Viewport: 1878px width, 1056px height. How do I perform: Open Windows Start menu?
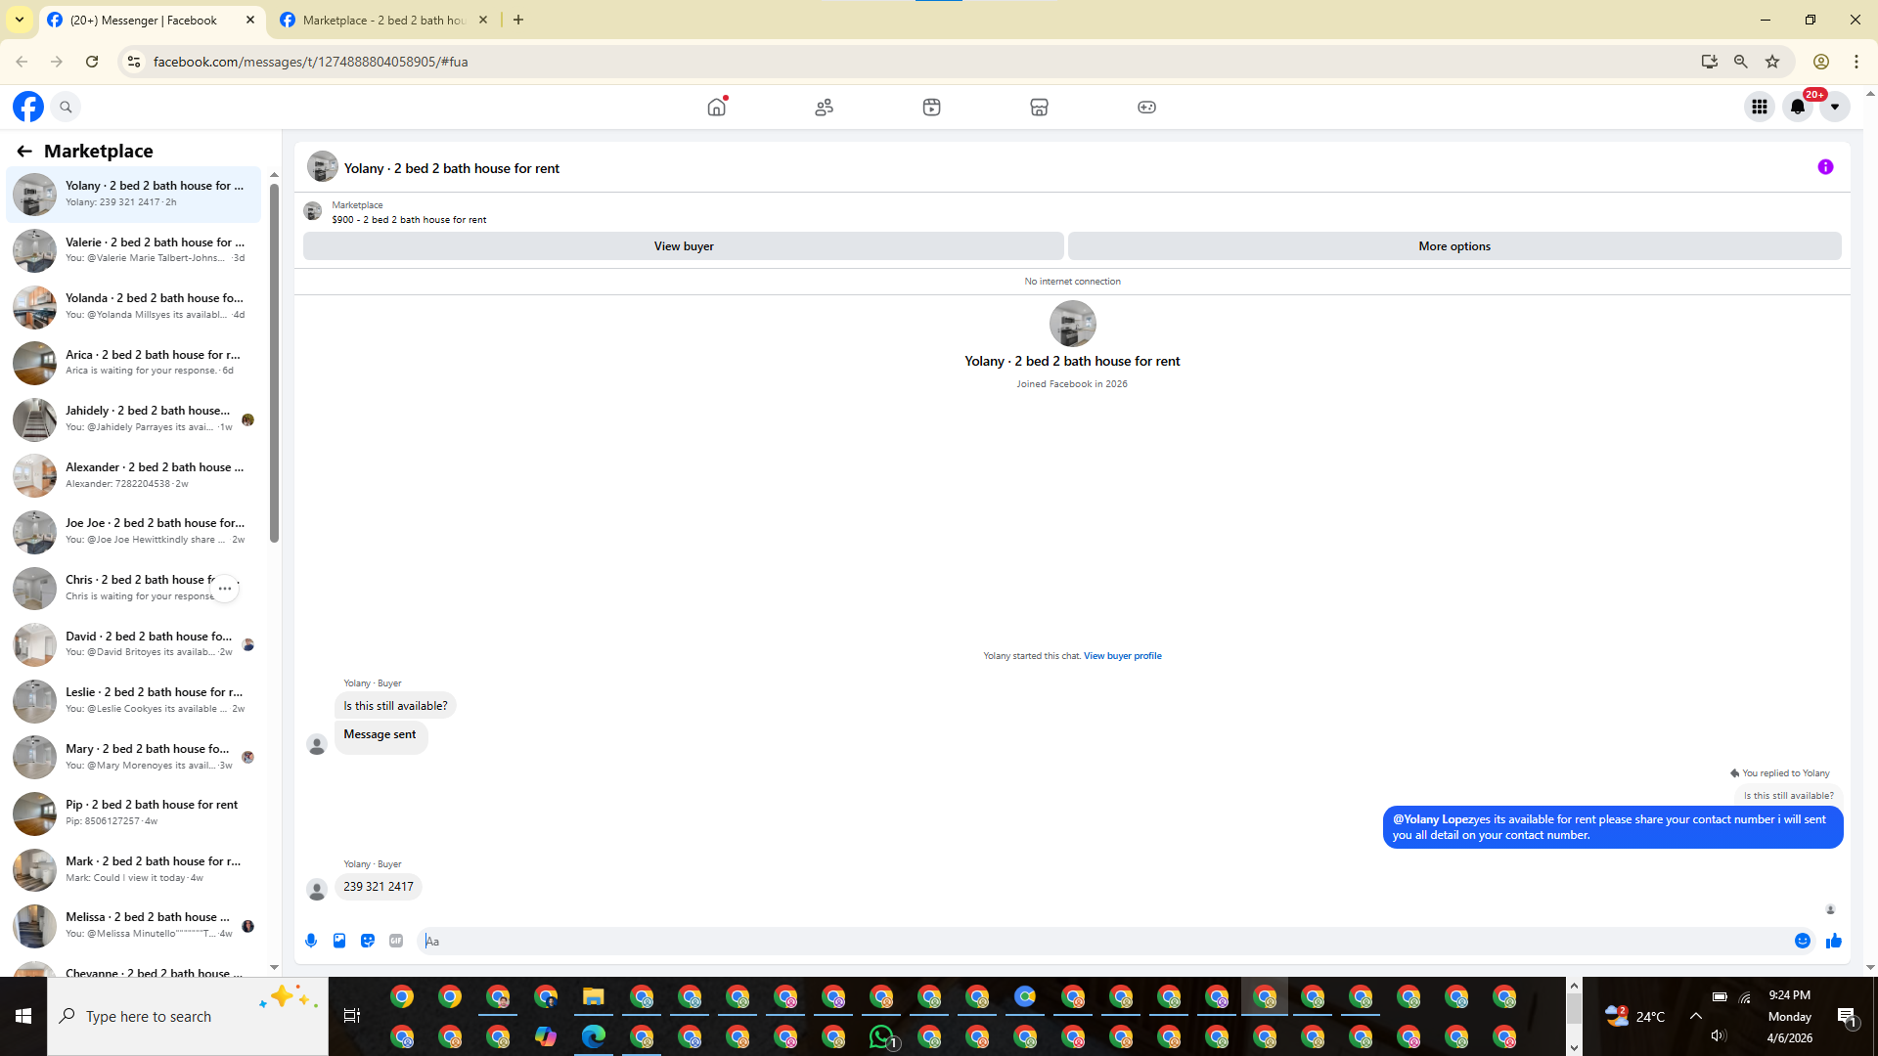23,1016
